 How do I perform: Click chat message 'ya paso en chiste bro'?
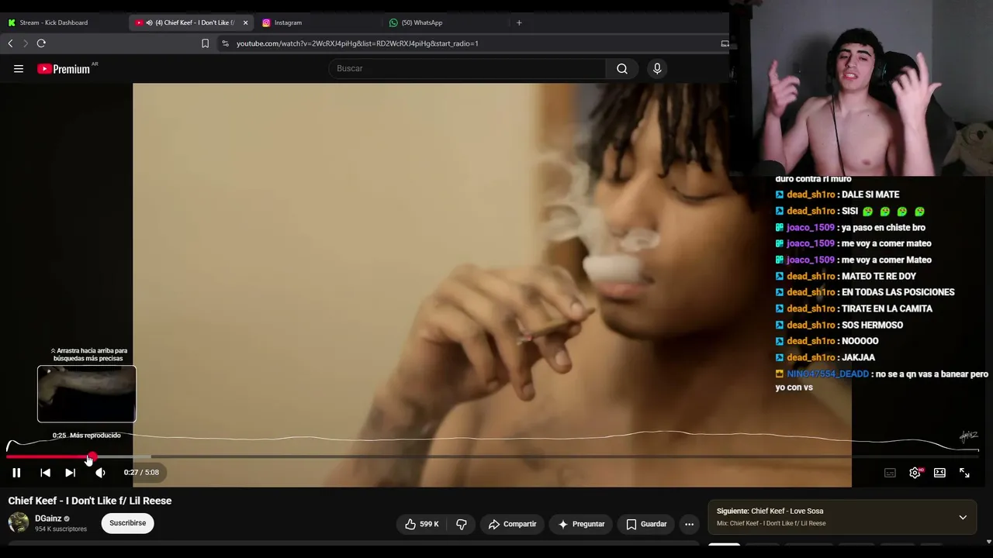[884, 228]
